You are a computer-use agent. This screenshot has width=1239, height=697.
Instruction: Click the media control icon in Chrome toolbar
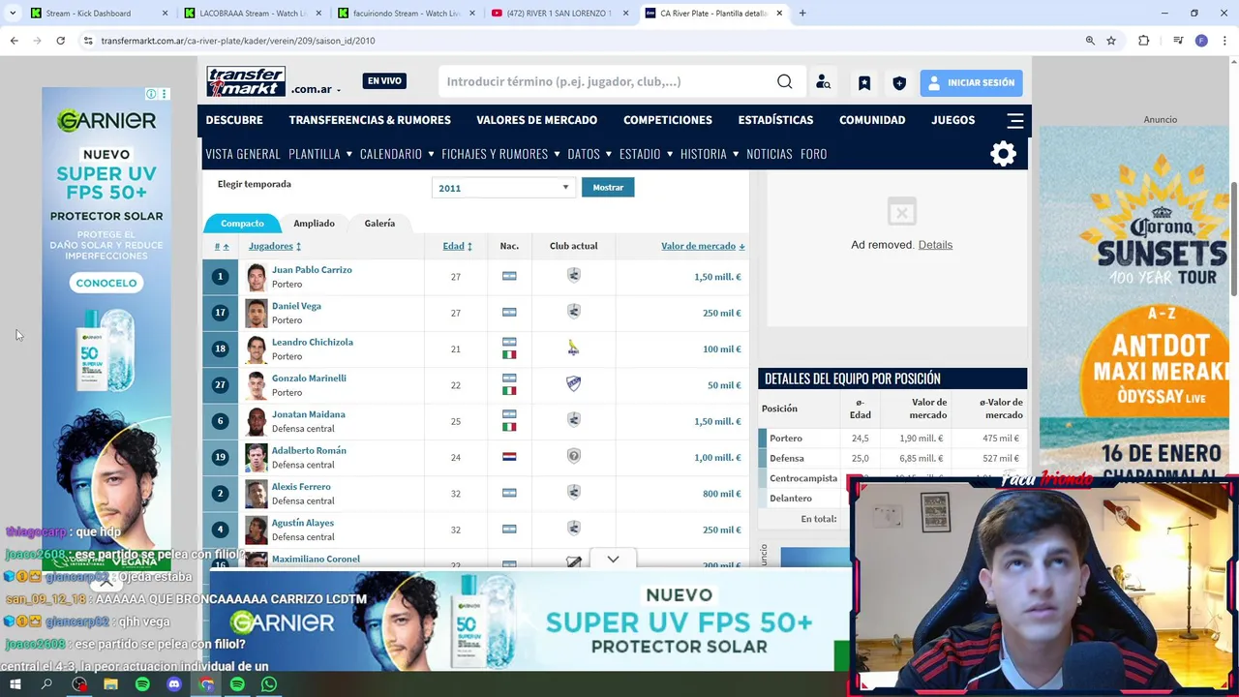click(x=1177, y=41)
